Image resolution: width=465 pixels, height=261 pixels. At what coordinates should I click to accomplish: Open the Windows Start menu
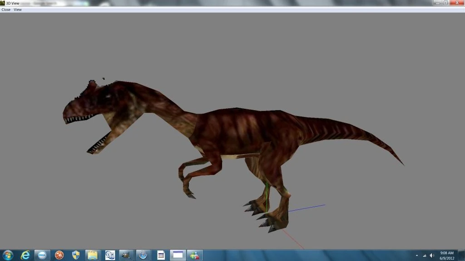[8, 255]
